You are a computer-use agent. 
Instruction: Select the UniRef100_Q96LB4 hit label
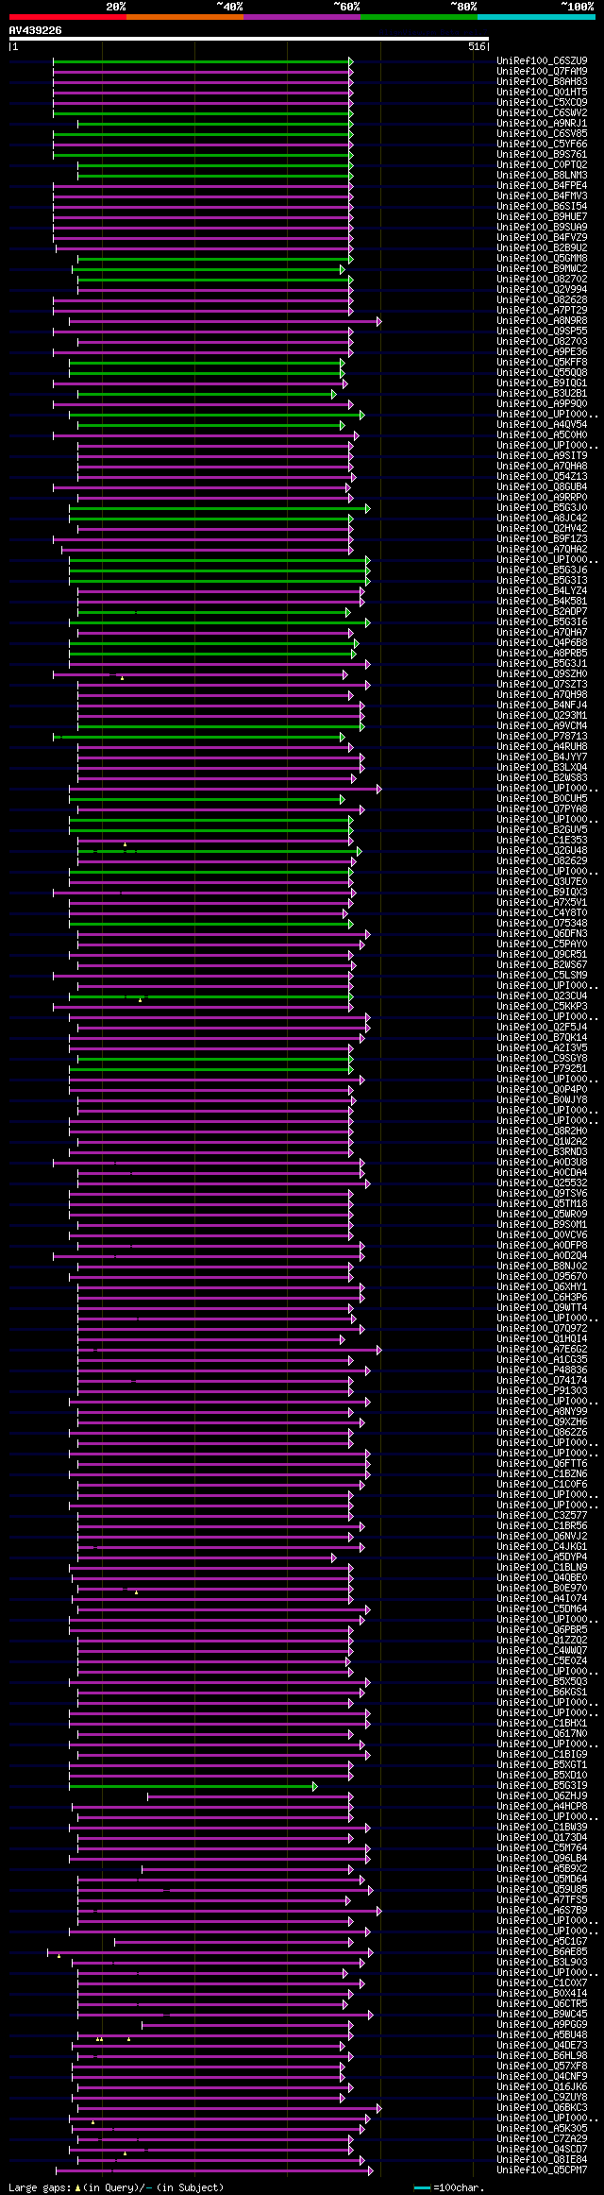[x=542, y=1859]
